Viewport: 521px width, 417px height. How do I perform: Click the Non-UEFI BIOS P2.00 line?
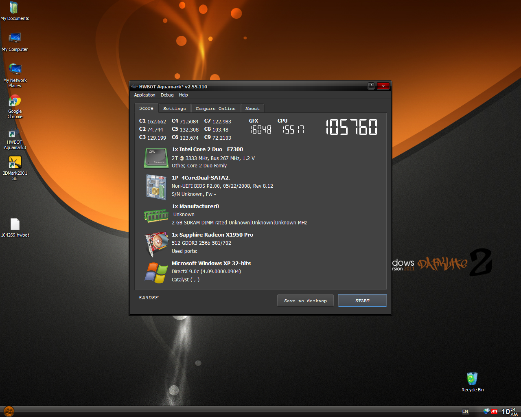tap(222, 186)
